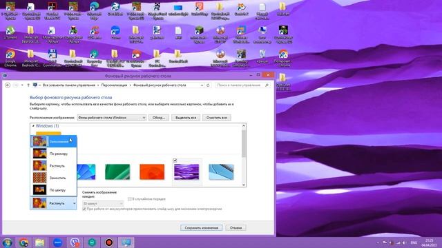The image size is (442, 248).
Task: Open the picture location combo box
Action: [112, 118]
